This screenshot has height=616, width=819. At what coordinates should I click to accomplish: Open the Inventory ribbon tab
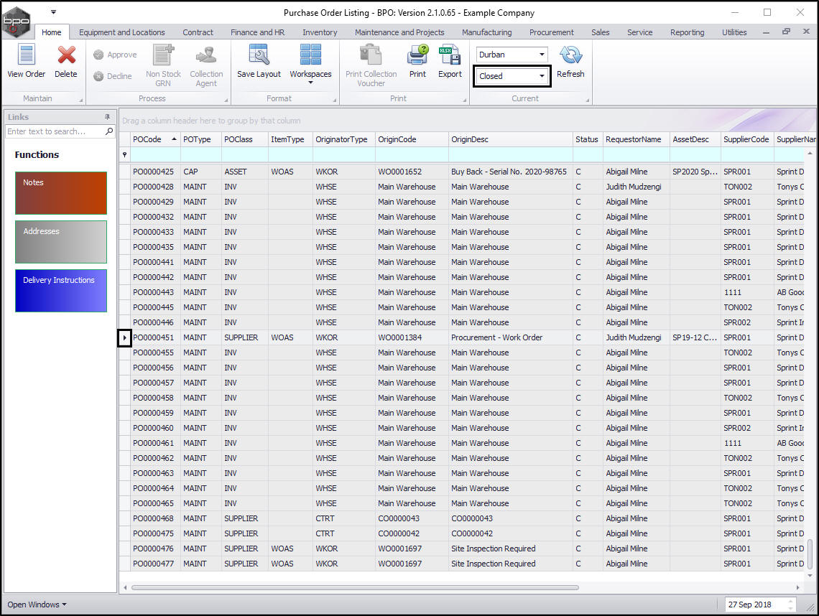[320, 32]
